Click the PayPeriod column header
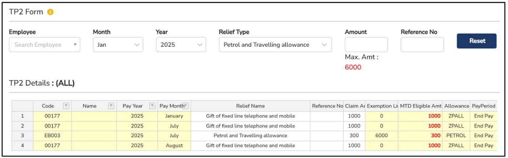Image resolution: width=508 pixels, height=158 pixels. [x=483, y=106]
